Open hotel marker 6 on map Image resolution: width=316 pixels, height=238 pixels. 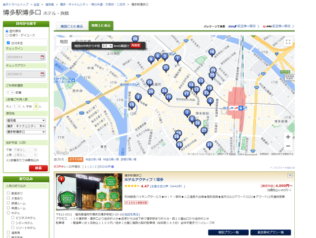tap(158, 56)
